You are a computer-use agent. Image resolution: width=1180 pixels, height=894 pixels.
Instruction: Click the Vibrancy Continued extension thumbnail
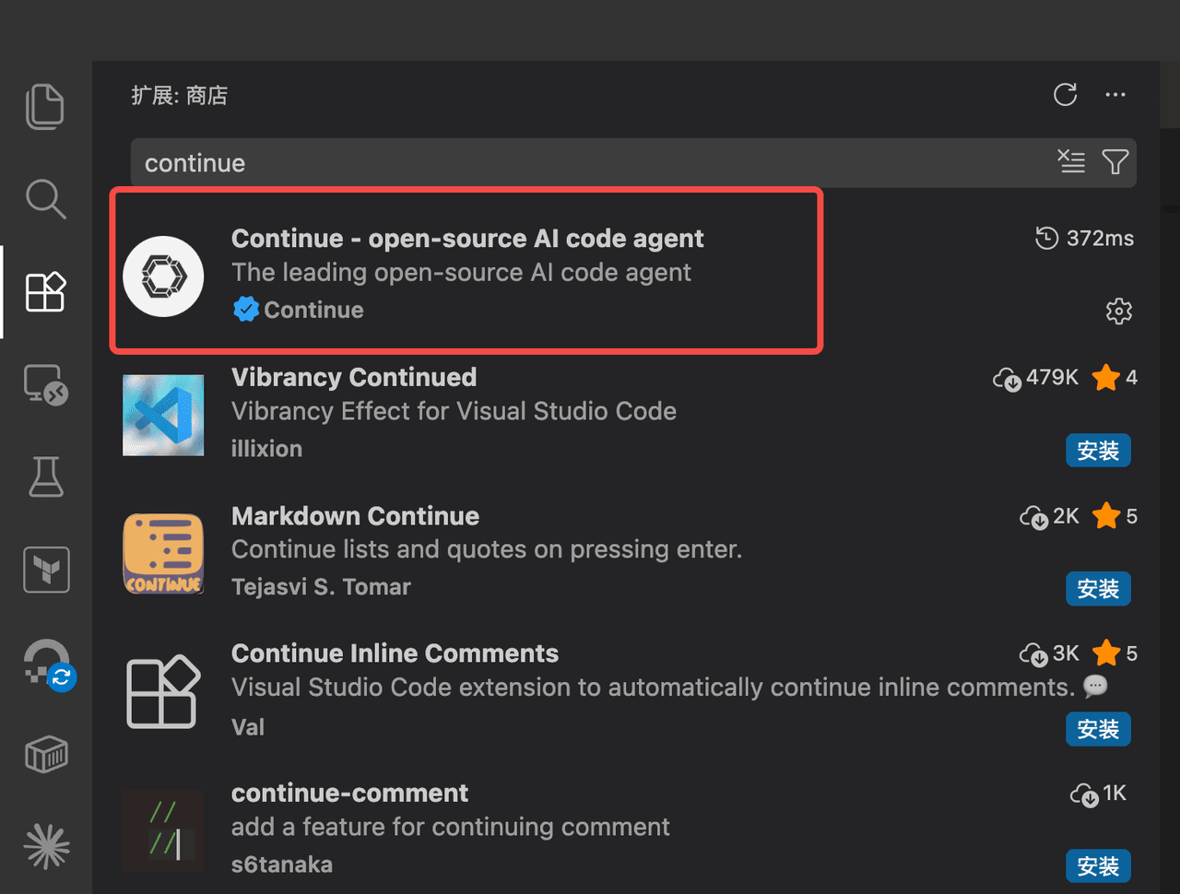[163, 415]
